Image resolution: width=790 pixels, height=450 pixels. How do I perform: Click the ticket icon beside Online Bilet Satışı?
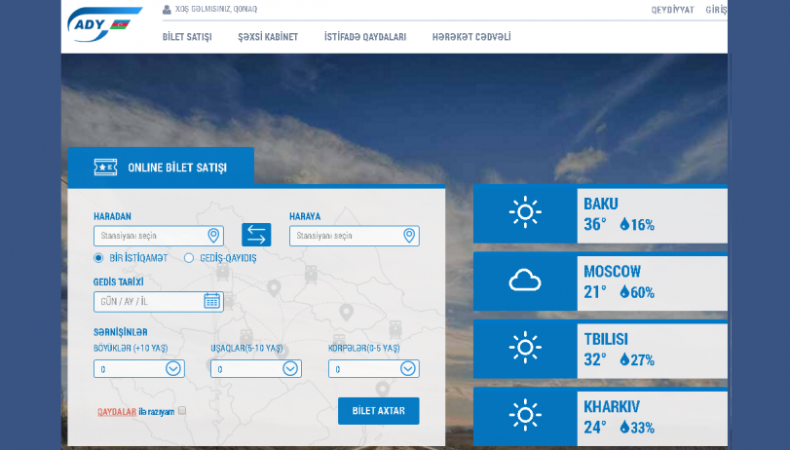click(x=106, y=167)
